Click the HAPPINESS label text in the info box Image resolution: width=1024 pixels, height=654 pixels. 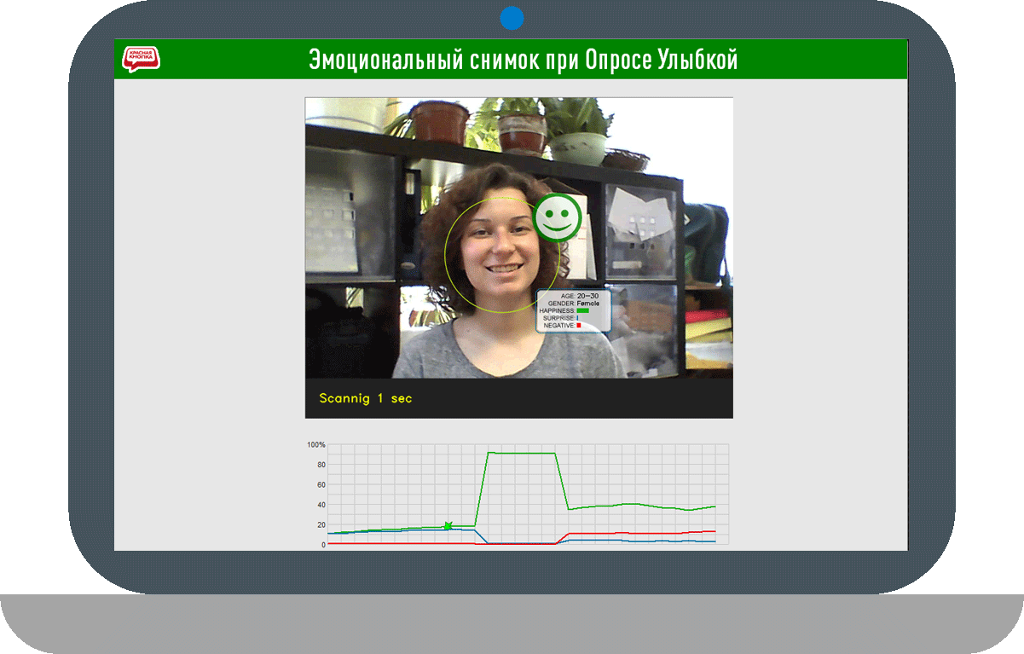pyautogui.click(x=558, y=311)
